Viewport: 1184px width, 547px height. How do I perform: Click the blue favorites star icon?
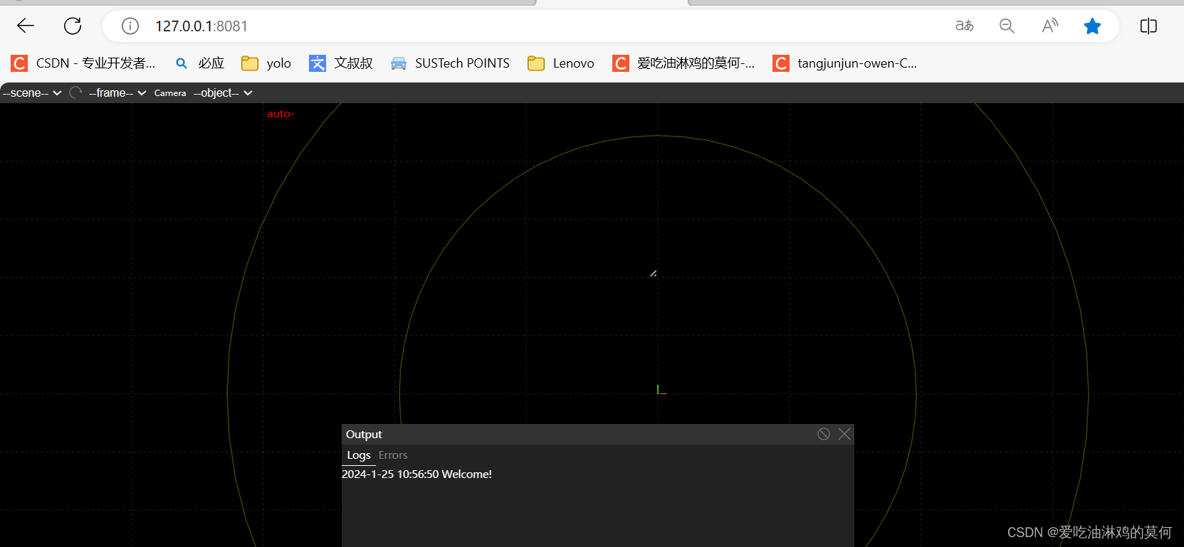pos(1092,26)
